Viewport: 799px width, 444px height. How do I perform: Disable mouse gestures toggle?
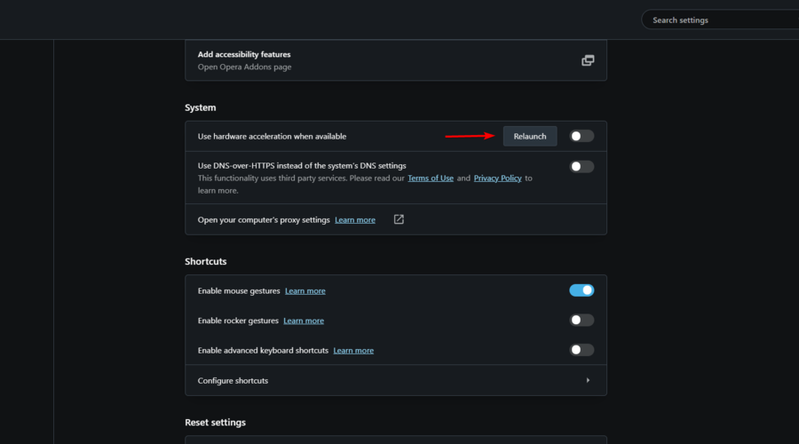[x=581, y=290]
